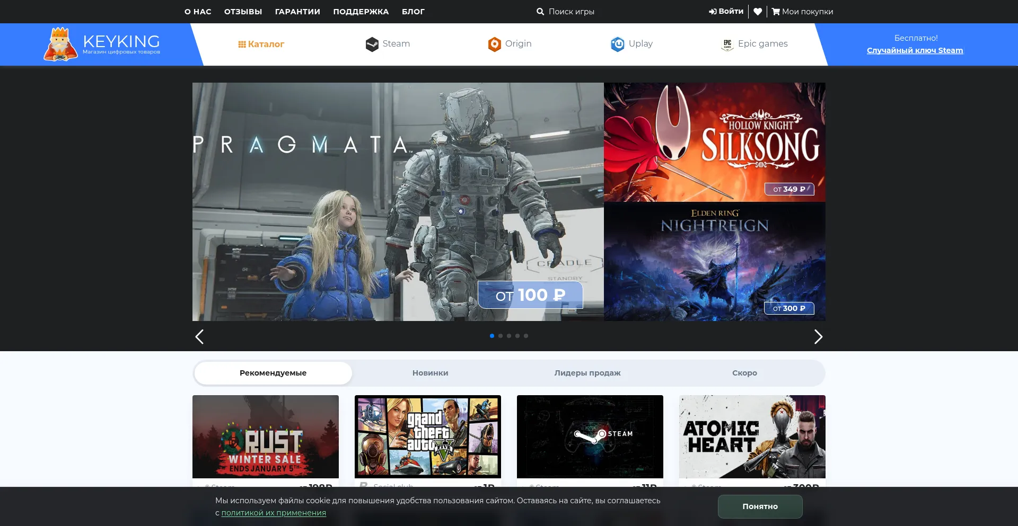
Task: Click the Поиск игры search field
Action: (572, 12)
